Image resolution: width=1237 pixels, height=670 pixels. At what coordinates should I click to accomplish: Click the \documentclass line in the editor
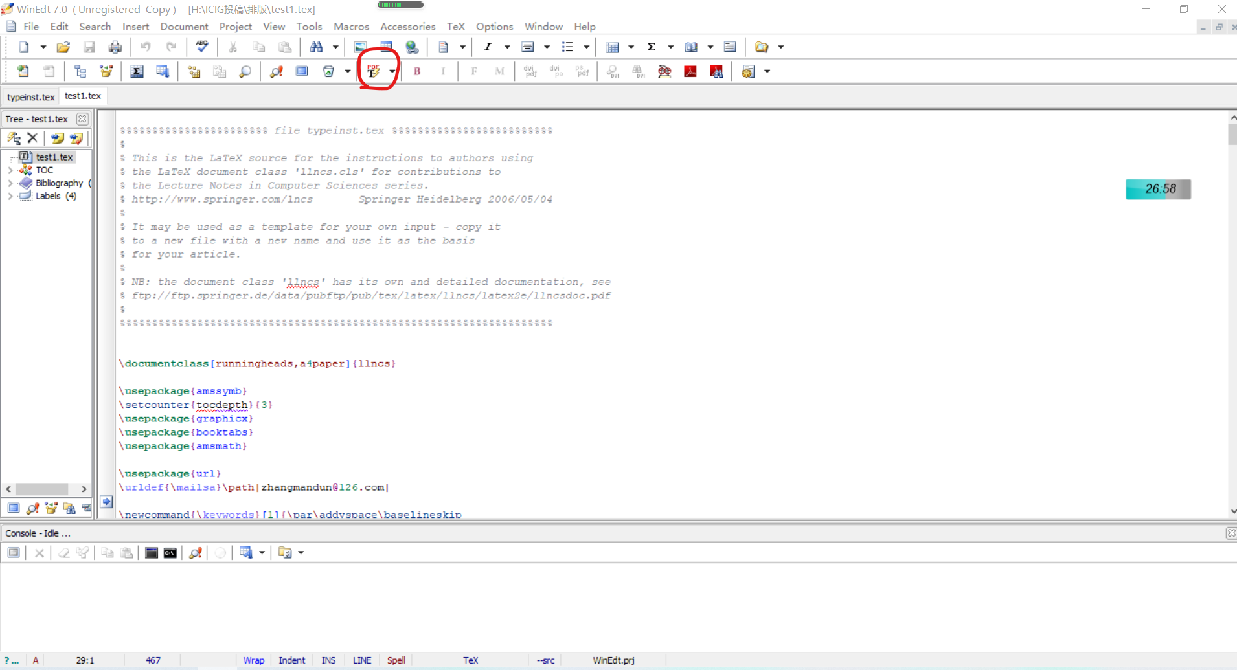tap(257, 364)
